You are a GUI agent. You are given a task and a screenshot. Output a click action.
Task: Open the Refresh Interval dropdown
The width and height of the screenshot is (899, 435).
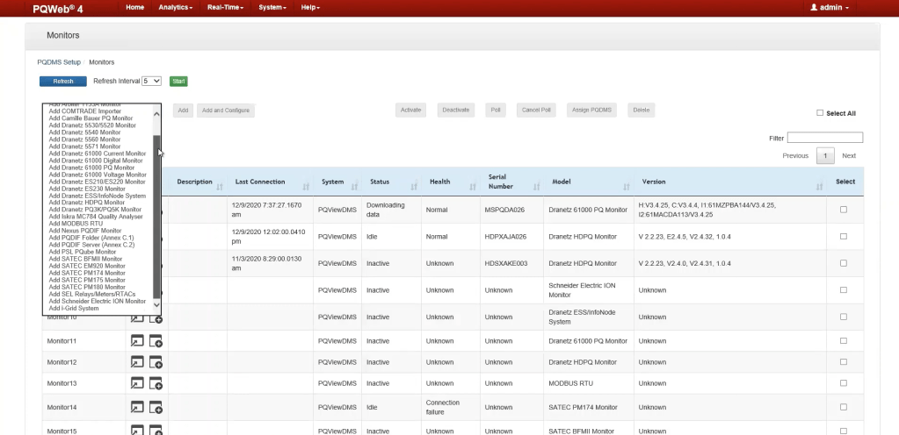click(151, 81)
